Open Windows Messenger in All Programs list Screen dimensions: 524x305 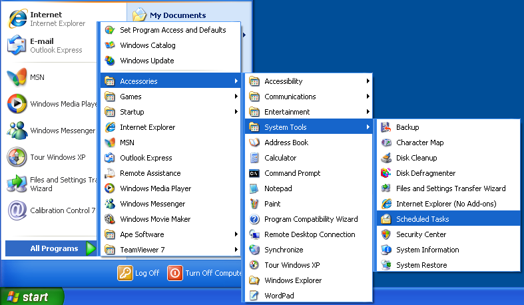[170, 204]
